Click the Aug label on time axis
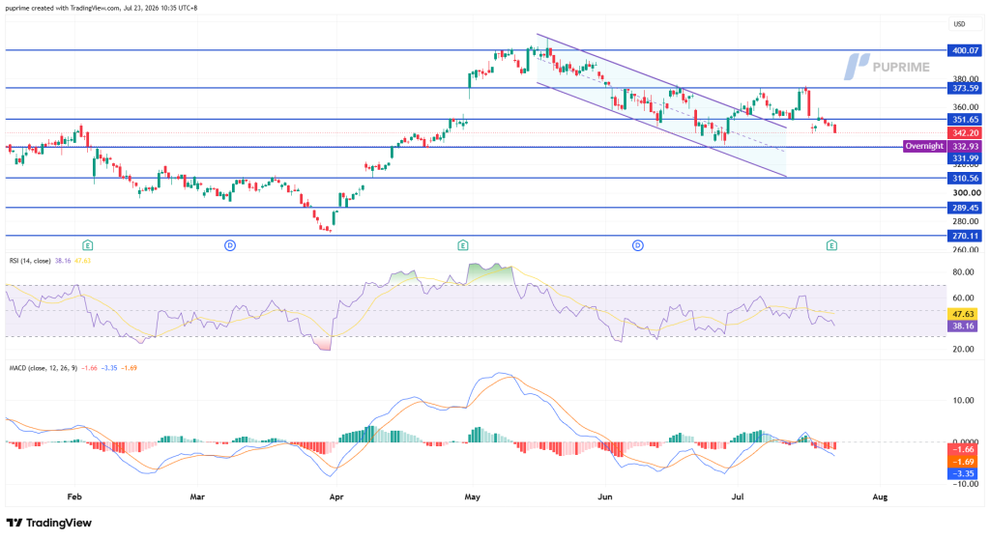Image resolution: width=990 pixels, height=539 pixels. click(x=880, y=496)
